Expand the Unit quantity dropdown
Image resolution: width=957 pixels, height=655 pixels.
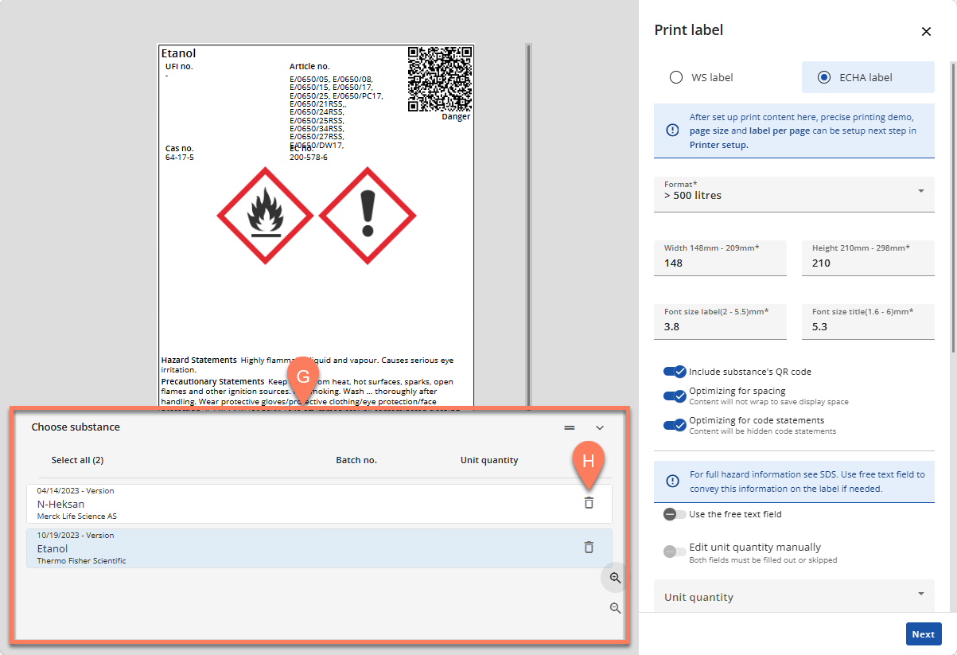[794, 596]
